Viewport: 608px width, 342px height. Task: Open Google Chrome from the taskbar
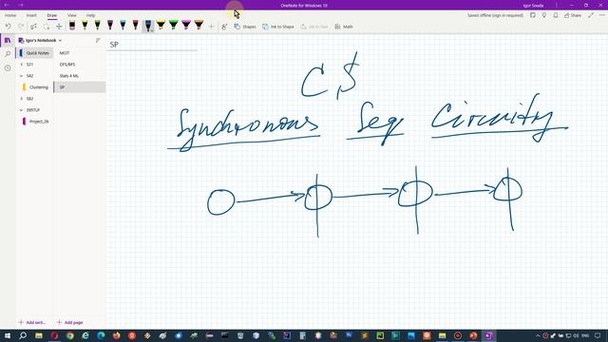coord(69,335)
